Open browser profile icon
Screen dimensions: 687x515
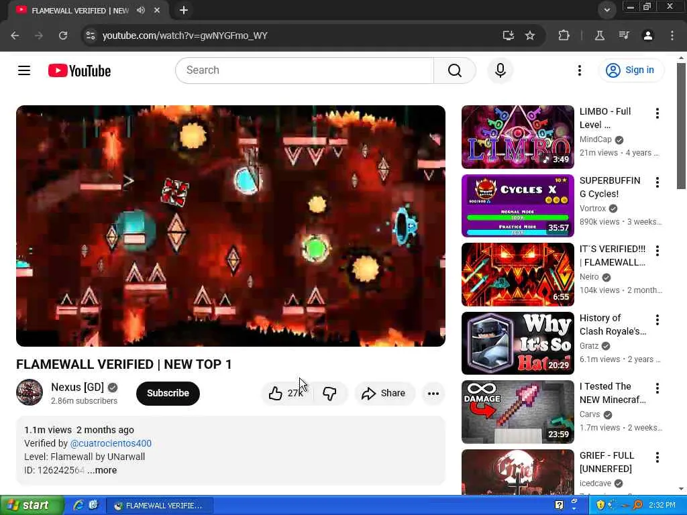tap(648, 36)
